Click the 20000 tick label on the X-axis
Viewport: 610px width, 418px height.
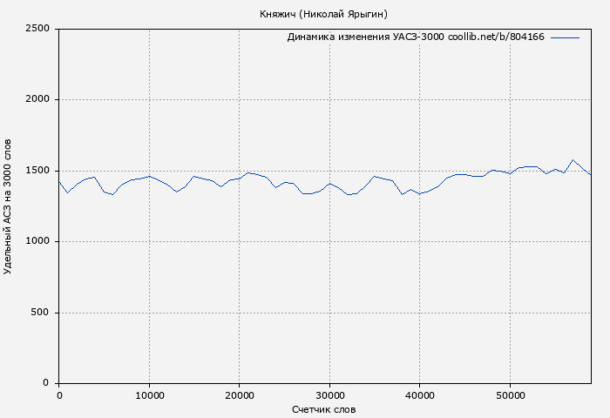click(x=240, y=395)
